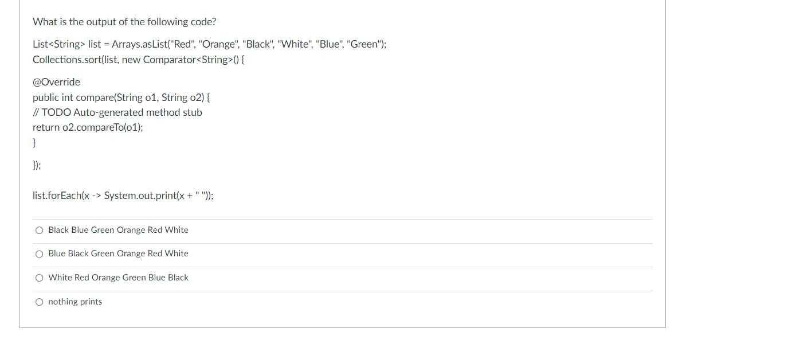Click the Collections.sort code line
796x363 pixels.
click(139, 59)
